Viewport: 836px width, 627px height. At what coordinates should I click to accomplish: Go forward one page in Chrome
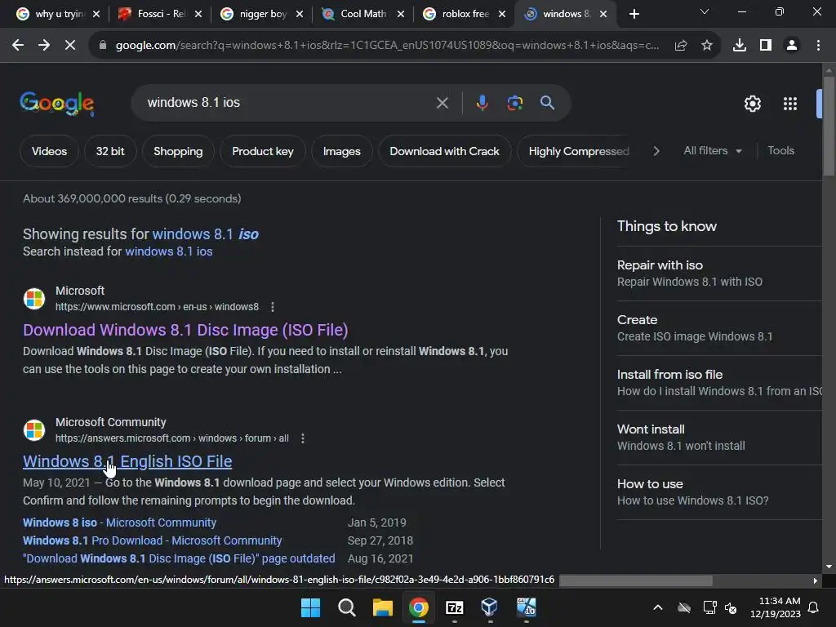44,46
